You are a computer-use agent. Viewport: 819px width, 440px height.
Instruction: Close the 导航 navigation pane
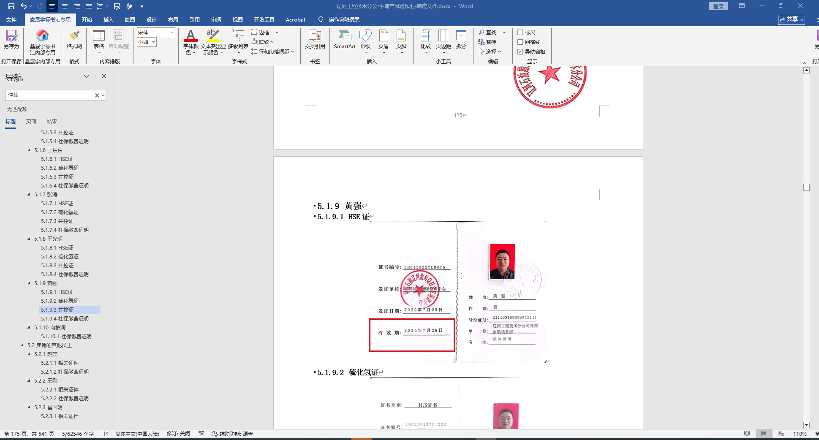[x=104, y=76]
